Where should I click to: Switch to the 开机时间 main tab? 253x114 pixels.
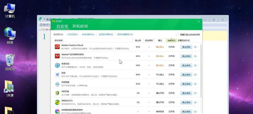[x=80, y=26]
